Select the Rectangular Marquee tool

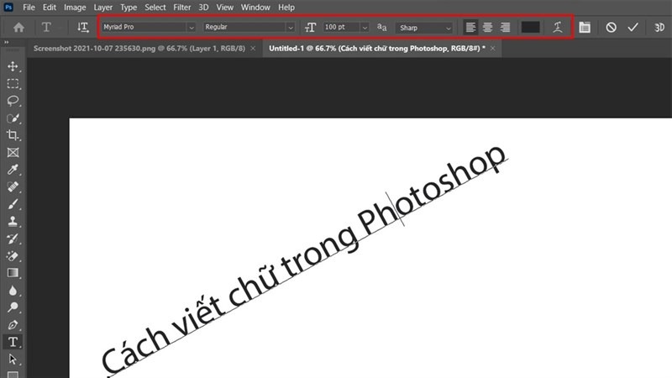[x=13, y=83]
